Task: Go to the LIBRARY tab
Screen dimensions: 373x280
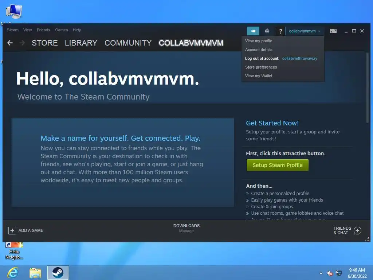Action: coord(81,43)
